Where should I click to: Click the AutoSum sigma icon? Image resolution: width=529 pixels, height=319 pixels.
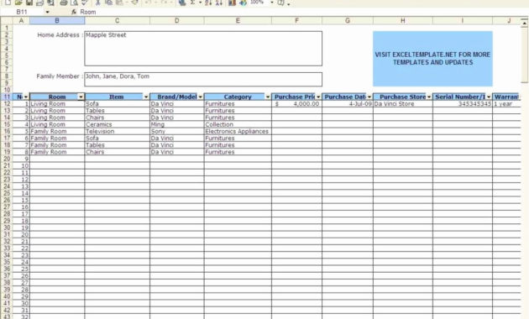[x=192, y=3]
